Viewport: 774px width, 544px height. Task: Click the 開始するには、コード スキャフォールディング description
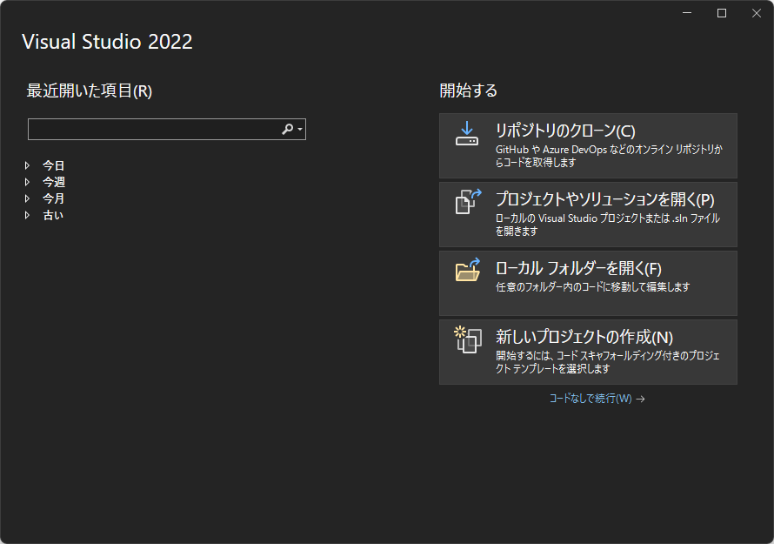point(607,362)
